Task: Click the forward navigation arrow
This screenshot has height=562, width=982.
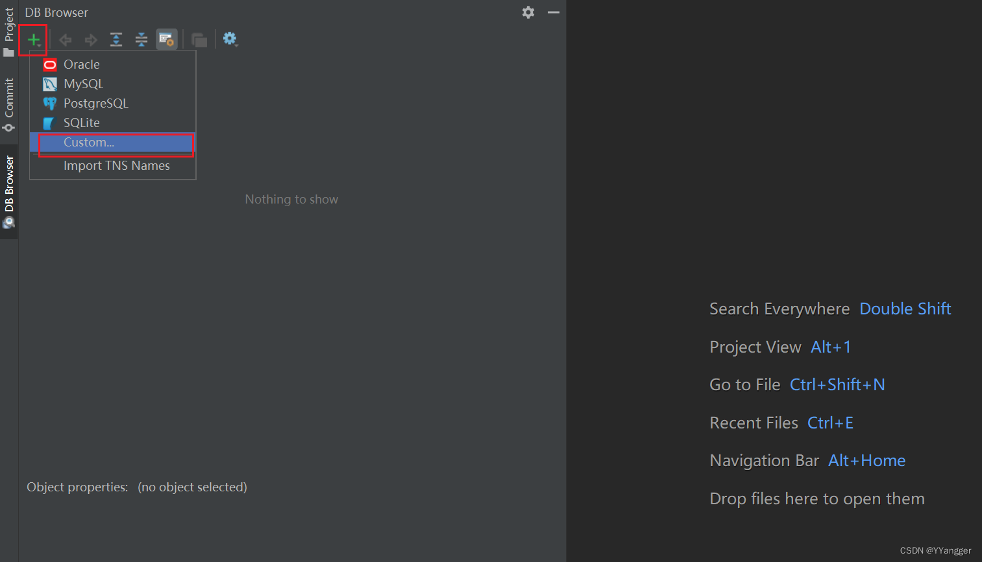Action: point(91,40)
